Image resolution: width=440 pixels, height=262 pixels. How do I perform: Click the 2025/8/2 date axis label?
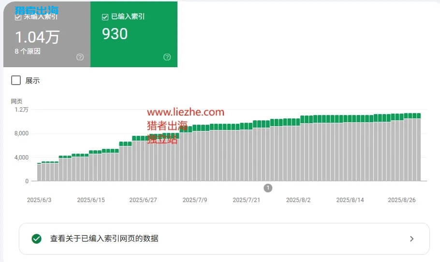298,200
